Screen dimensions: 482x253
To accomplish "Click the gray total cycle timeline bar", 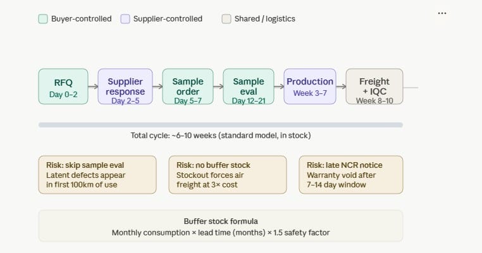I will point(221,125).
